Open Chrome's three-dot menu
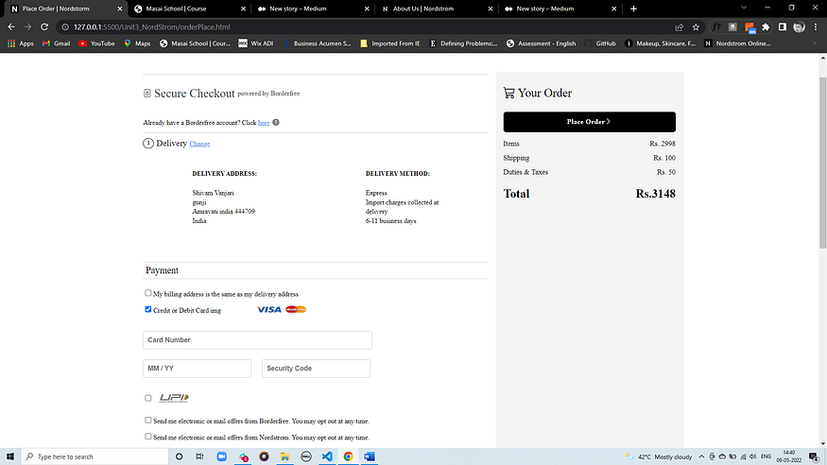This screenshot has width=827, height=465. point(816,26)
